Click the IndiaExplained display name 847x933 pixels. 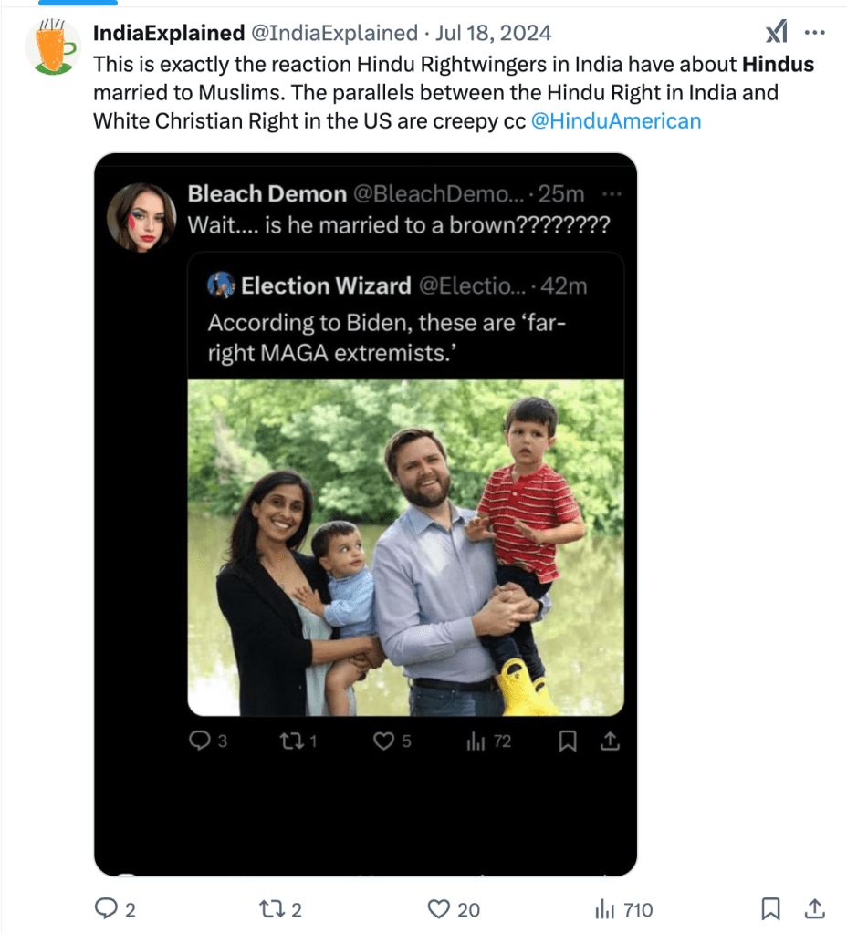(x=169, y=34)
